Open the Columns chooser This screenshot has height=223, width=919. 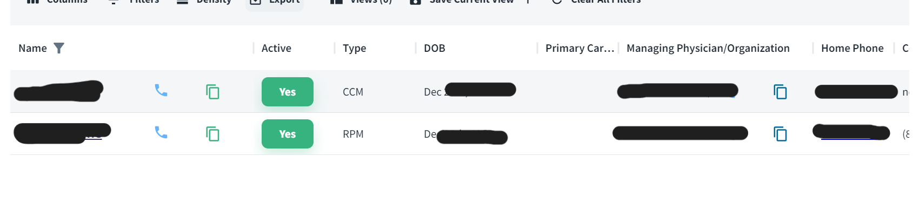click(x=57, y=2)
